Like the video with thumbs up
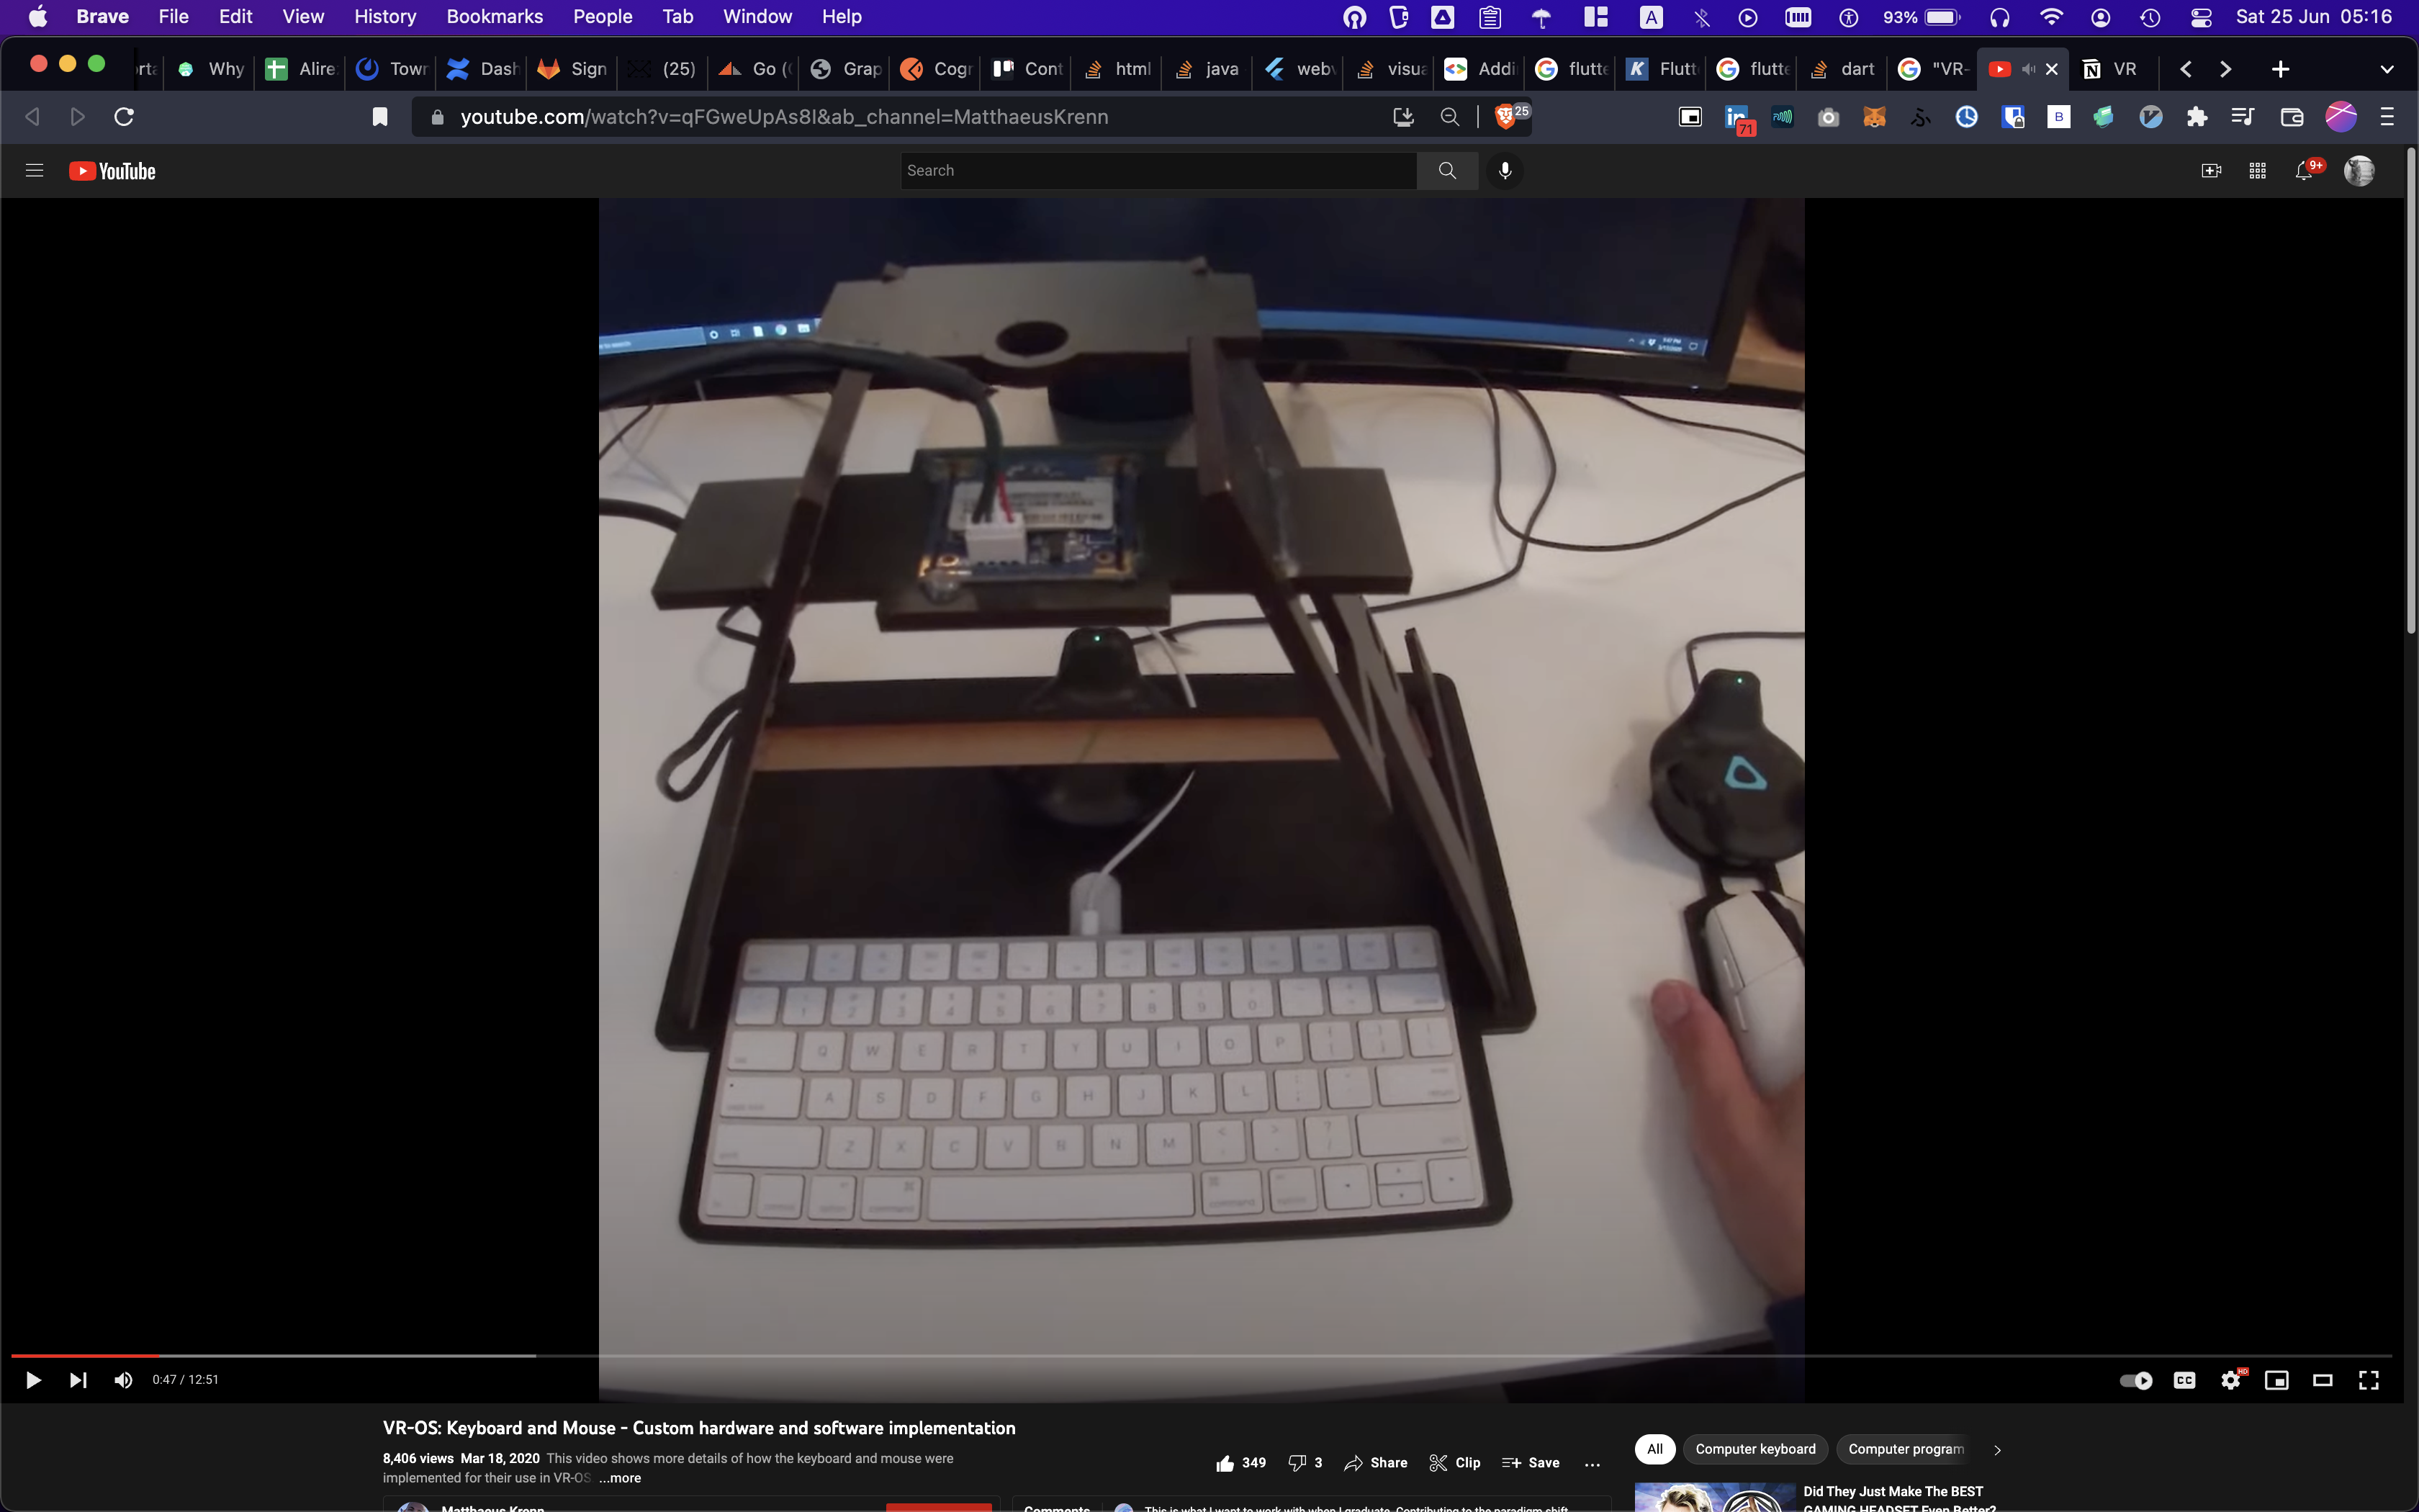 (x=1225, y=1463)
